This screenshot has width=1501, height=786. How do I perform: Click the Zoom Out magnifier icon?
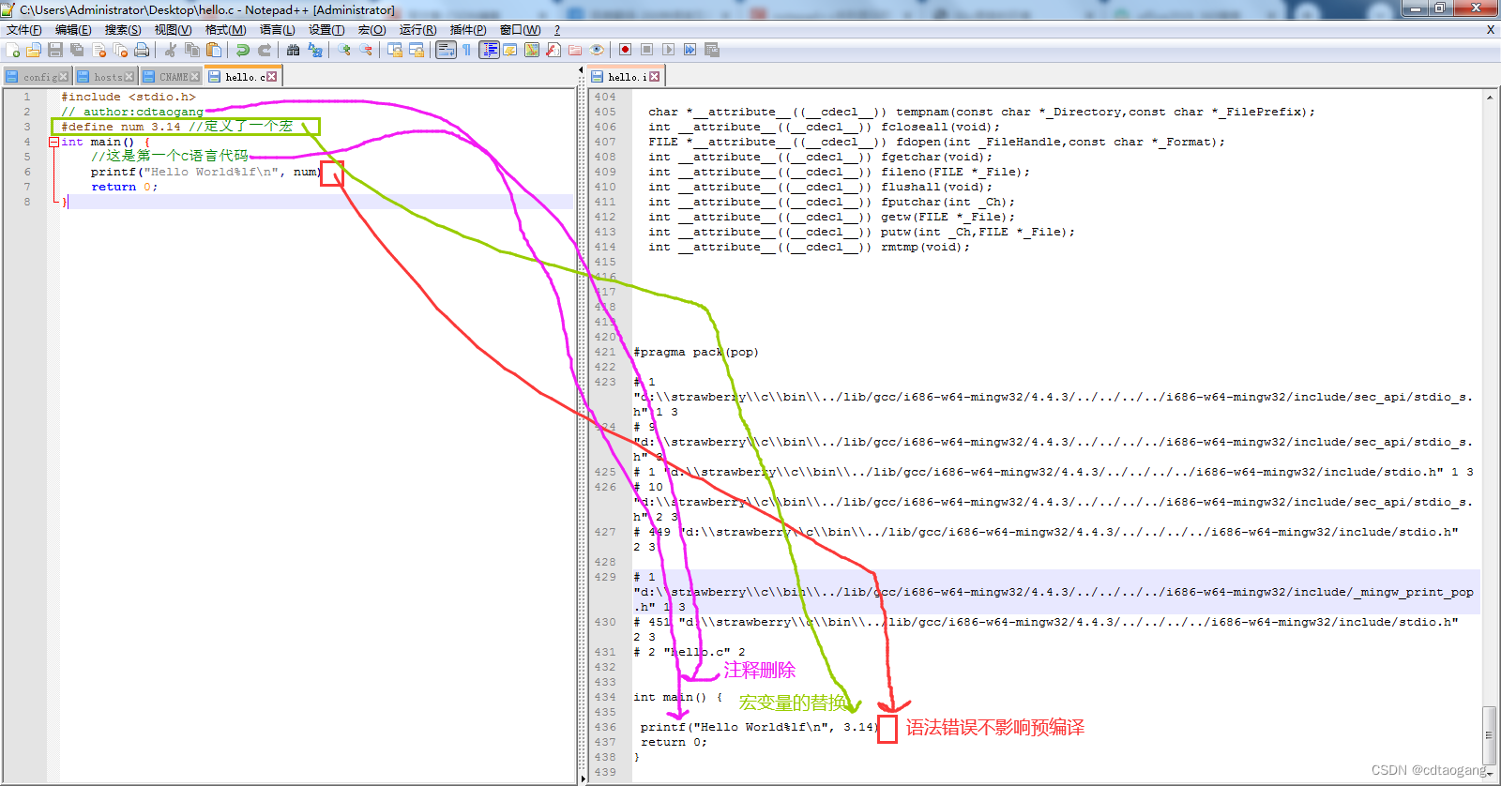[x=366, y=50]
